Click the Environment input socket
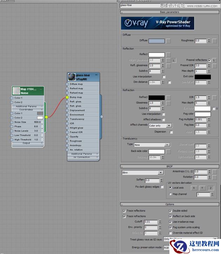This screenshot has width=221, height=254. (67, 115)
